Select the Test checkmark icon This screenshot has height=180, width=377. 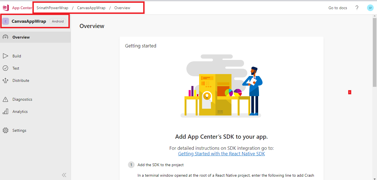pyautogui.click(x=6, y=68)
